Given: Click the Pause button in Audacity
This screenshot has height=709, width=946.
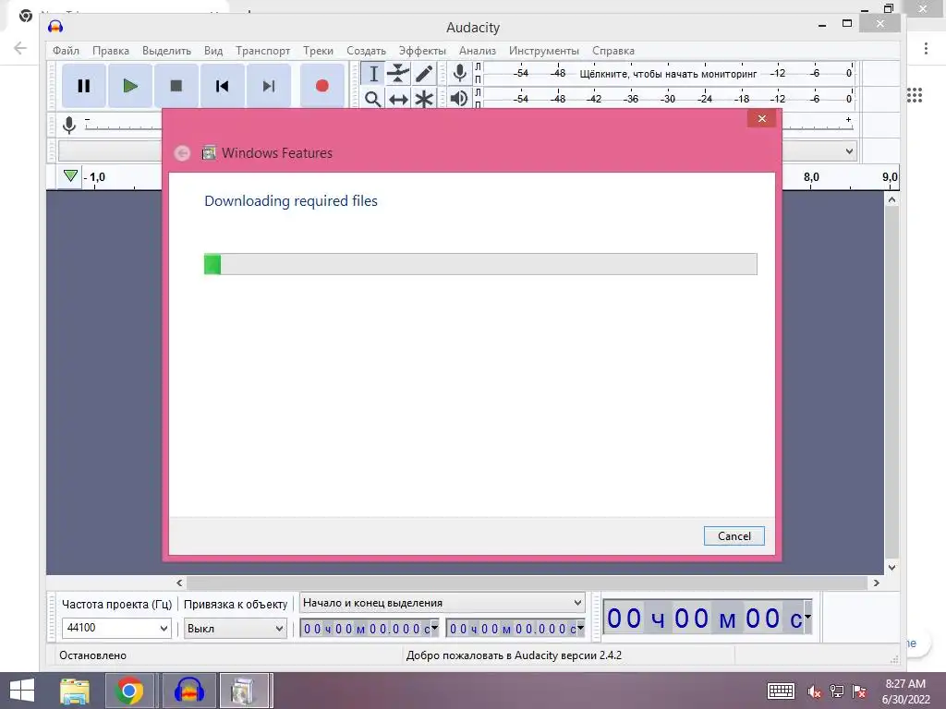Looking at the screenshot, I should [84, 86].
